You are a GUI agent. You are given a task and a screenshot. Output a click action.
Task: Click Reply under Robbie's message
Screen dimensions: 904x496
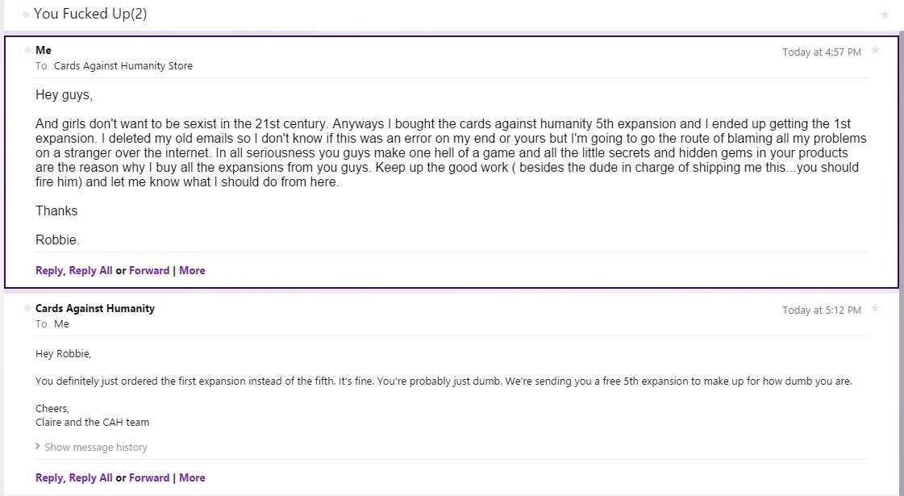click(49, 270)
